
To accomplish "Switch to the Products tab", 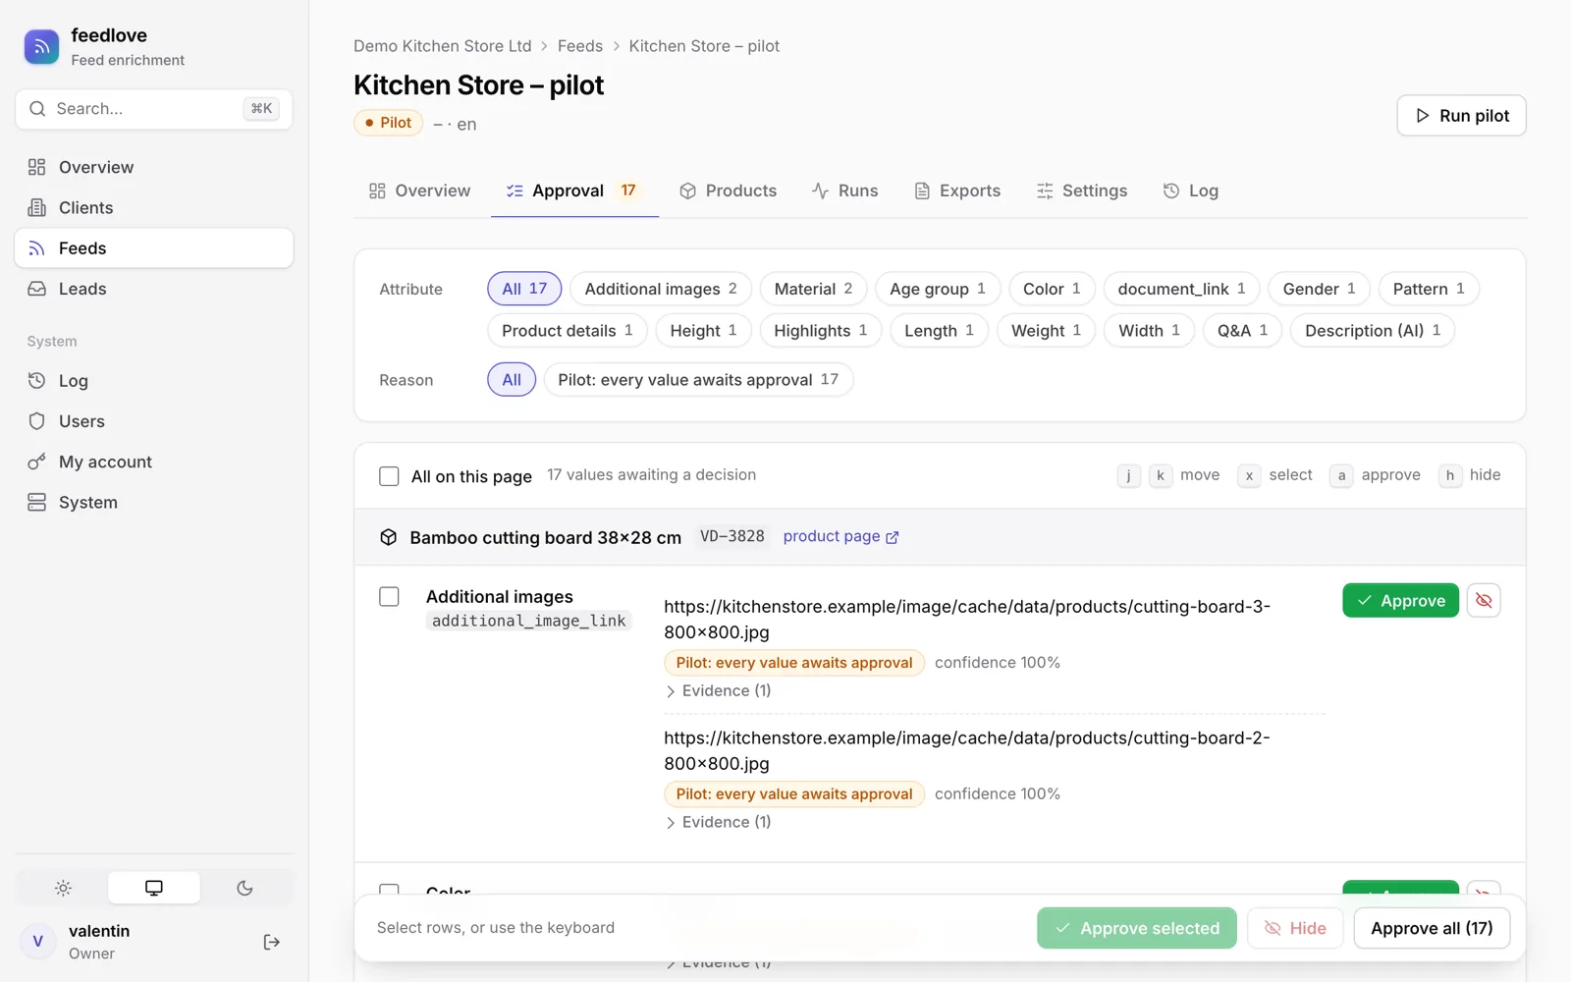I will pyautogui.click(x=728, y=191).
